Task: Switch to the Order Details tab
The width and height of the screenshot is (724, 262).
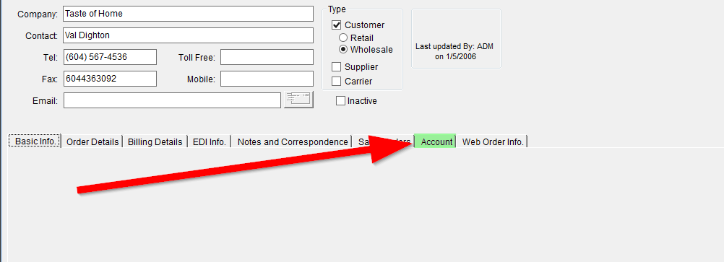Action: pos(92,141)
